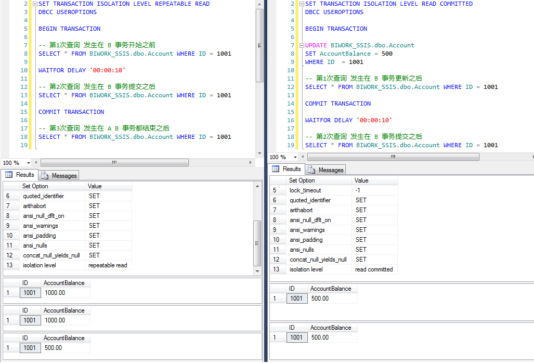Select ID 1001 cell in right second result set
This screenshot has width=534, height=363.
[297, 338]
